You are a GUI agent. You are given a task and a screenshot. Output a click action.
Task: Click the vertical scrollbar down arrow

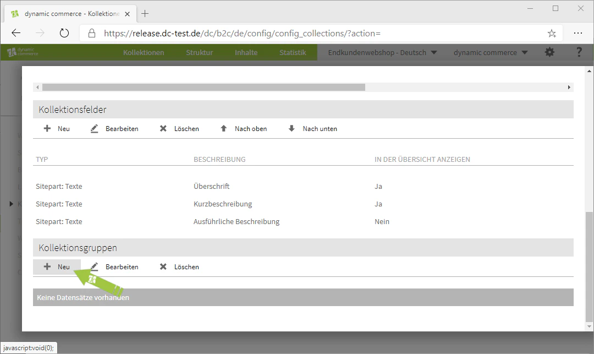[x=588, y=326]
